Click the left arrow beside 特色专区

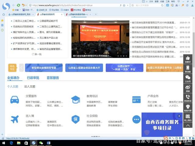tap(21, 68)
